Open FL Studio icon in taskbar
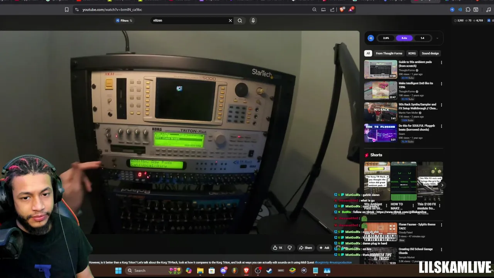This screenshot has width=494, height=278. (234, 271)
